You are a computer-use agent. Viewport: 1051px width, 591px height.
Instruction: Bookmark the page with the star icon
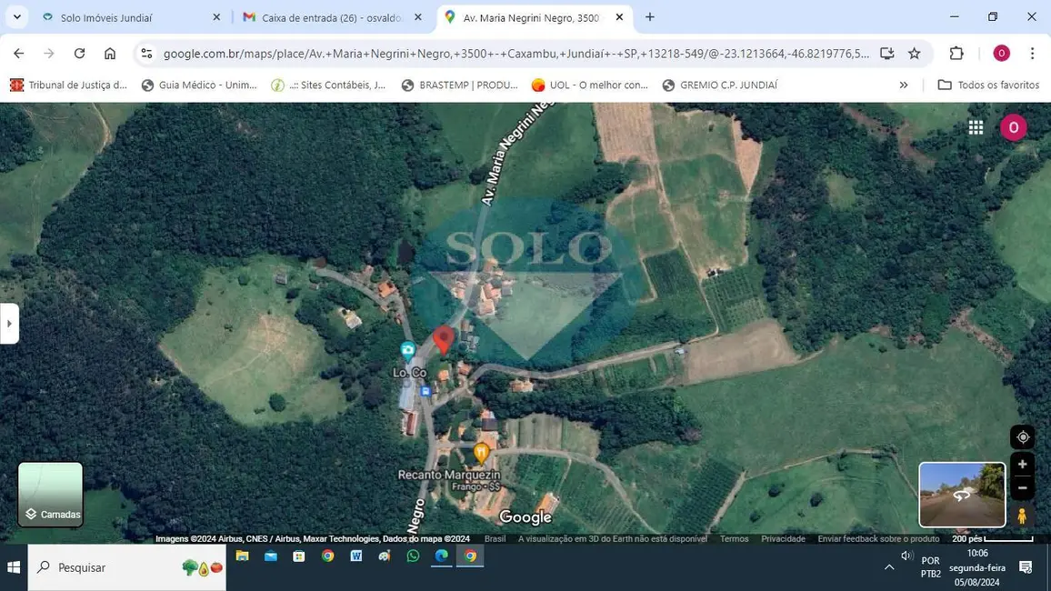(x=915, y=53)
